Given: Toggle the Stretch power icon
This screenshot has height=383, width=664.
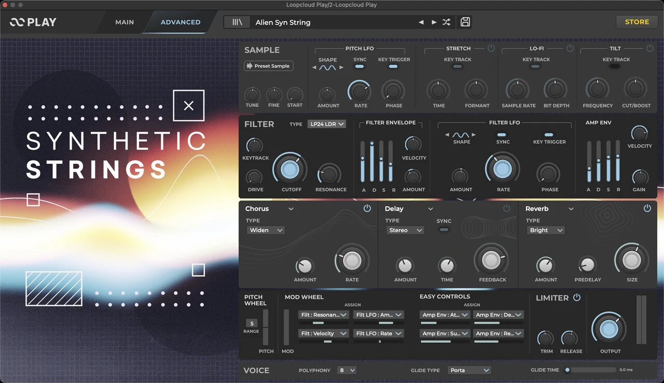Looking at the screenshot, I should tap(491, 48).
